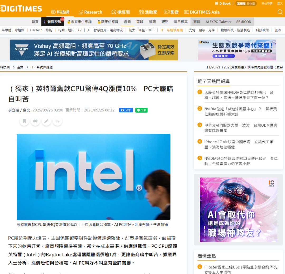Open the Research main tab

90,12
